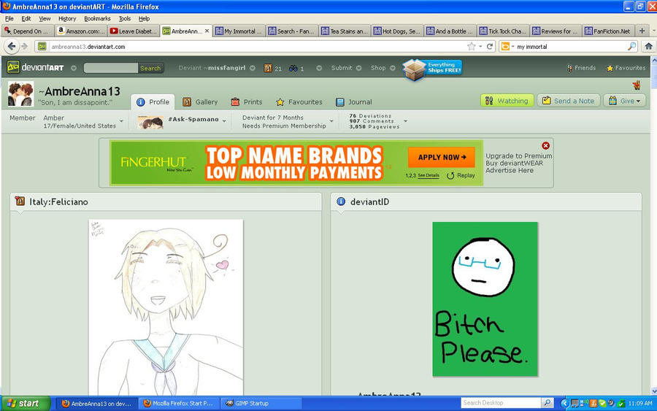Open the Upgrade to Premium link
The height and width of the screenshot is (411, 657).
[x=519, y=155]
